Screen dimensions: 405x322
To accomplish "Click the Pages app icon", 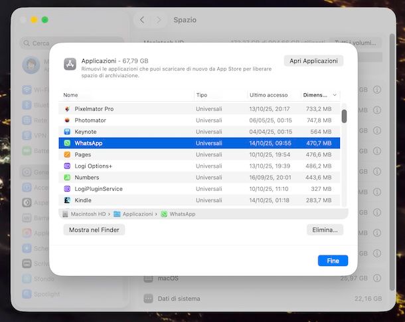I will (67, 154).
